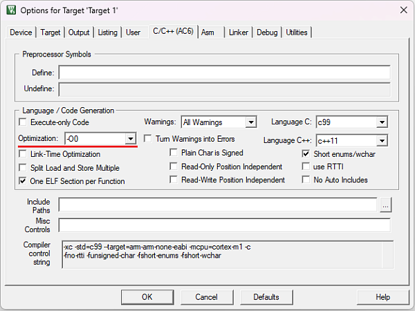415x311 pixels.
Task: Enable Turn Warnings into Errors
Action: coord(147,139)
